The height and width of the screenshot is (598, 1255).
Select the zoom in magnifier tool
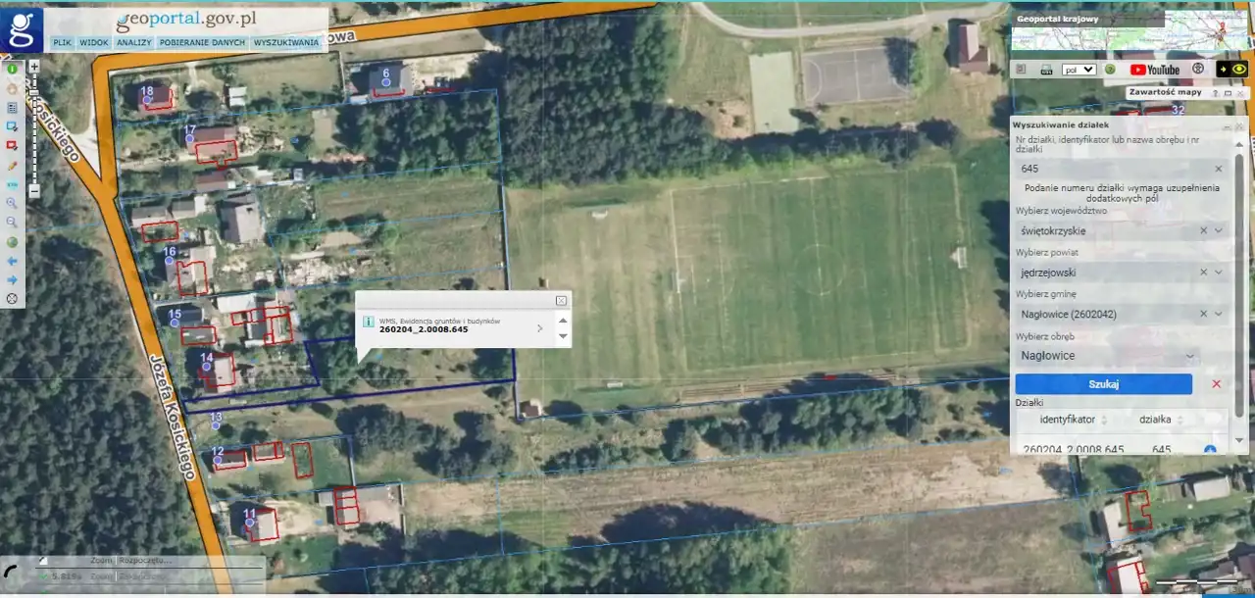(x=13, y=203)
